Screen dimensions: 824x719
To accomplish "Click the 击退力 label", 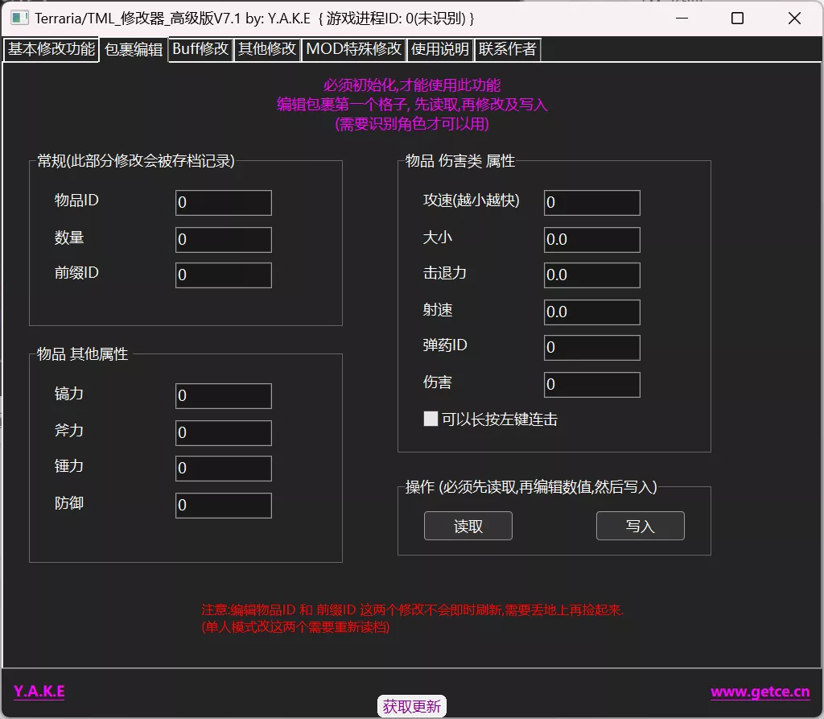I will (444, 273).
